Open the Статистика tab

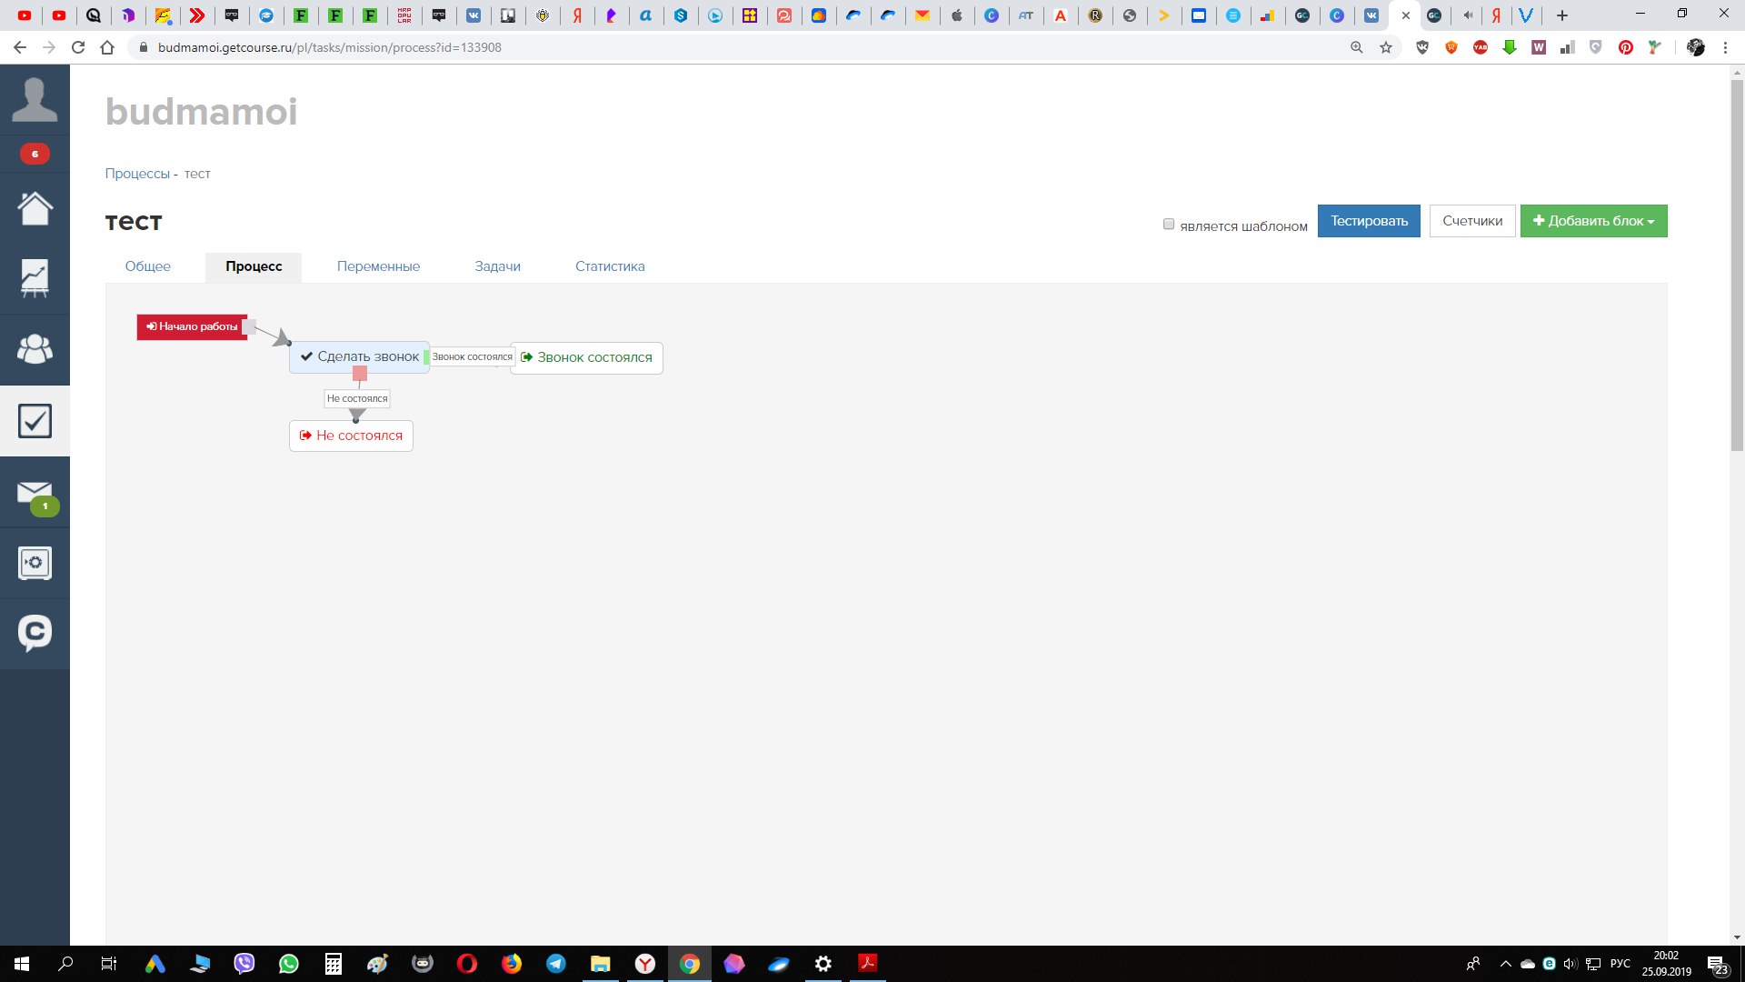coord(610,266)
